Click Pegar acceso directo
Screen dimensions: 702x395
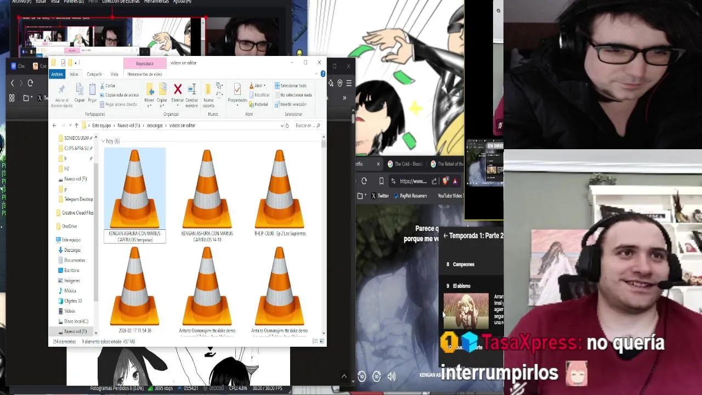point(118,104)
